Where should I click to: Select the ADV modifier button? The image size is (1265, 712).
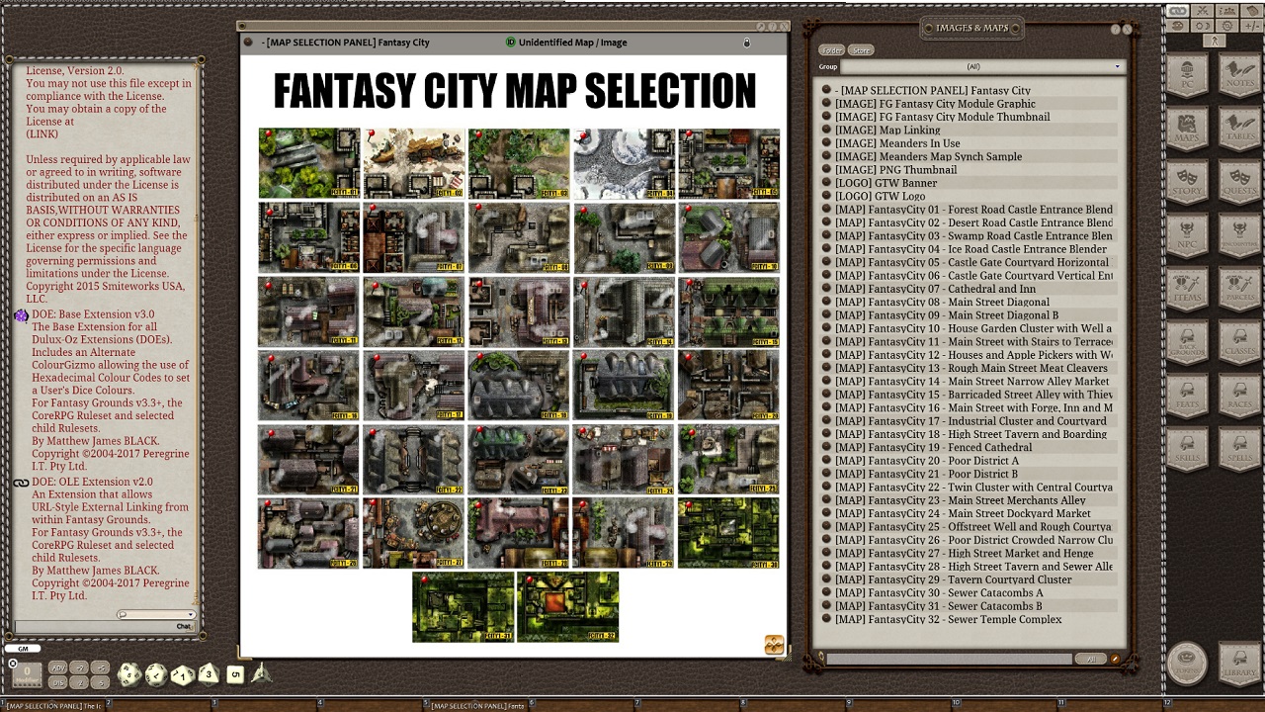(x=58, y=668)
